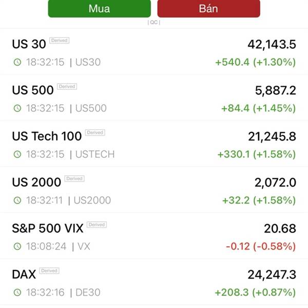308x308 pixels.
Task: Select the US Tech 100 instrument
Action: pyautogui.click(x=154, y=144)
